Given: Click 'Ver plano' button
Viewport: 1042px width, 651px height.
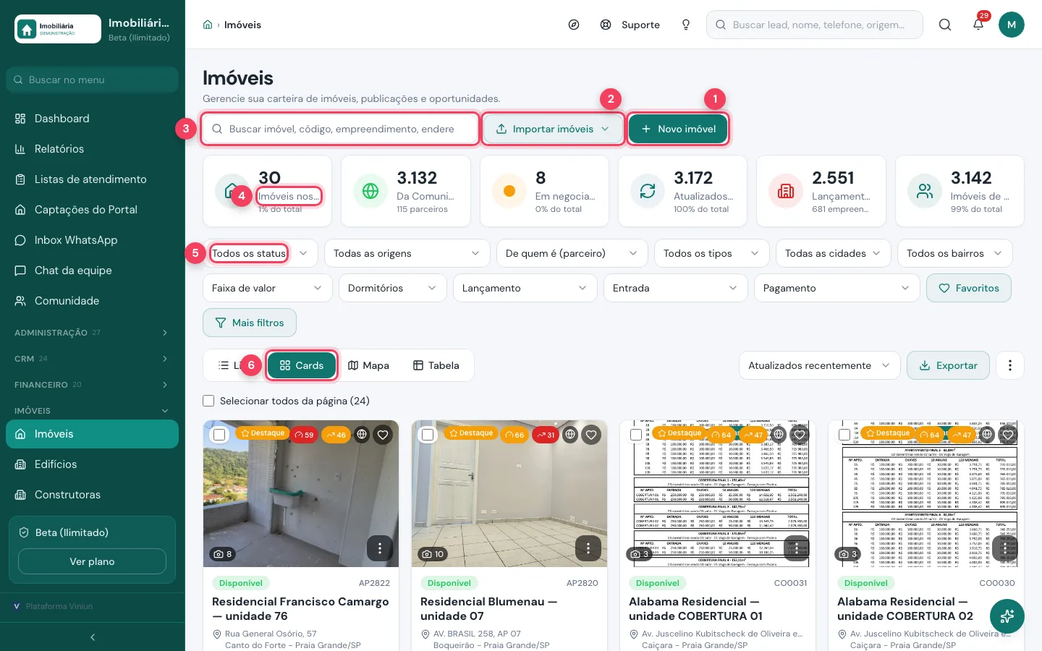Looking at the screenshot, I should pyautogui.click(x=92, y=561).
